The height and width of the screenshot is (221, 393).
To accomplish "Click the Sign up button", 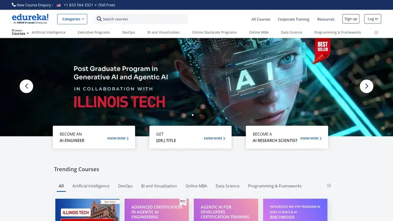I will point(351,19).
